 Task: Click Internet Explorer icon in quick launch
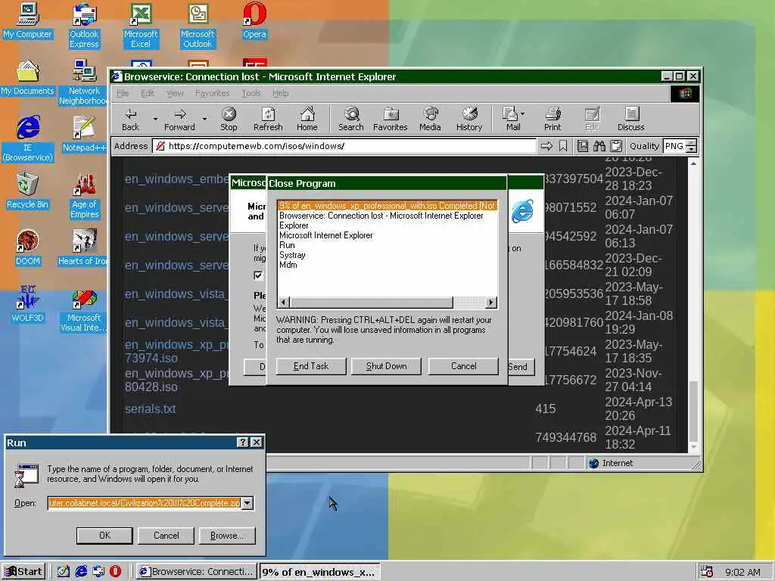click(x=81, y=571)
